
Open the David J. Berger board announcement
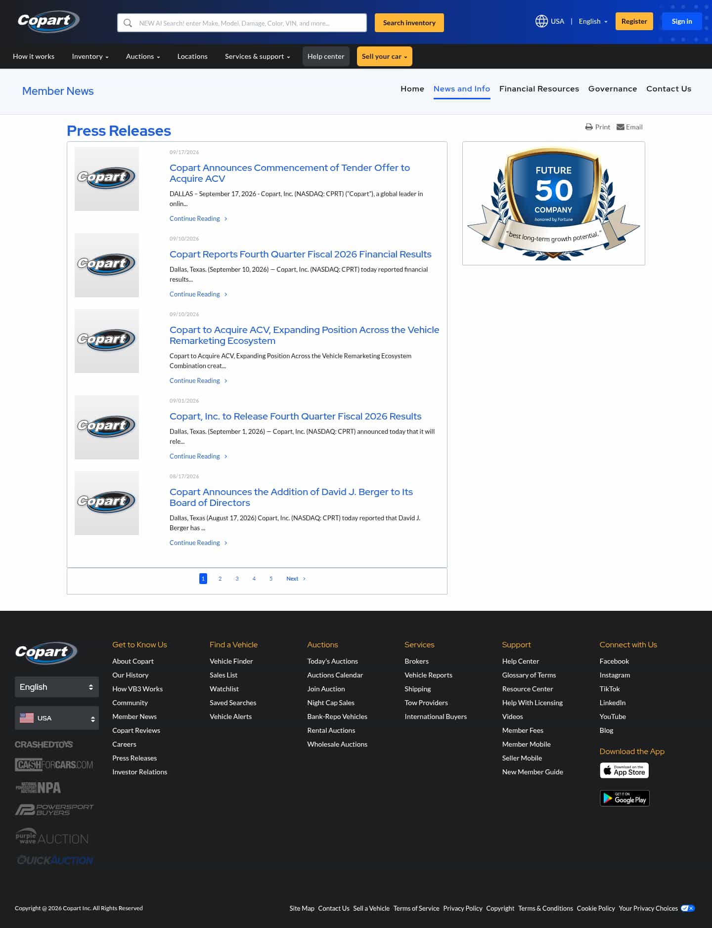(291, 497)
